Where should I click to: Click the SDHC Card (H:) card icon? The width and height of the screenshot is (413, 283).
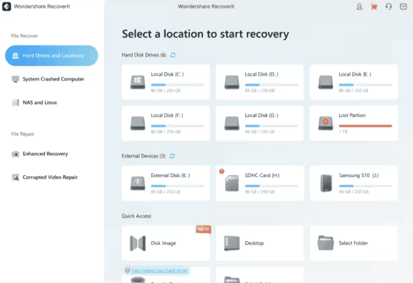pyautogui.click(x=232, y=183)
